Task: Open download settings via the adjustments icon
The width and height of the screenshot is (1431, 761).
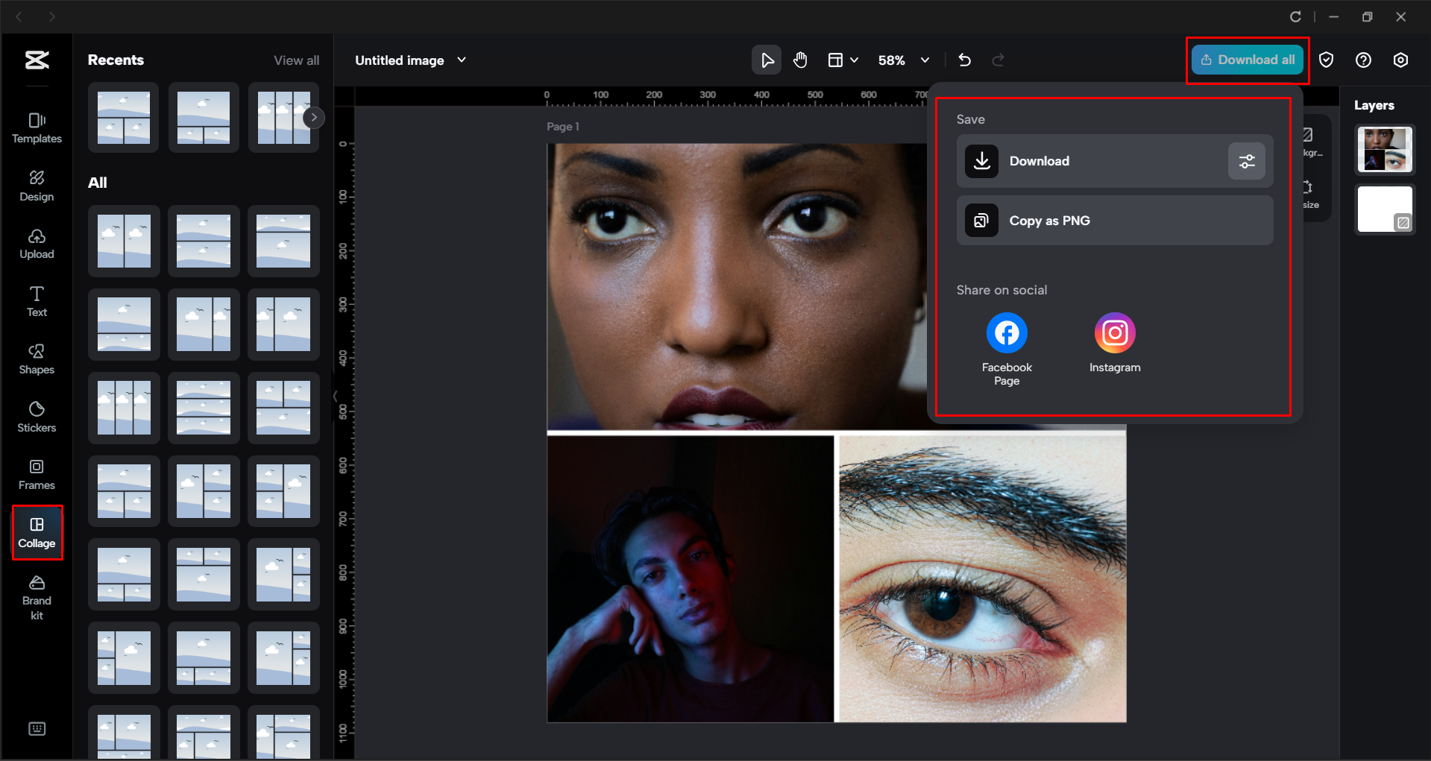Action: click(x=1246, y=161)
